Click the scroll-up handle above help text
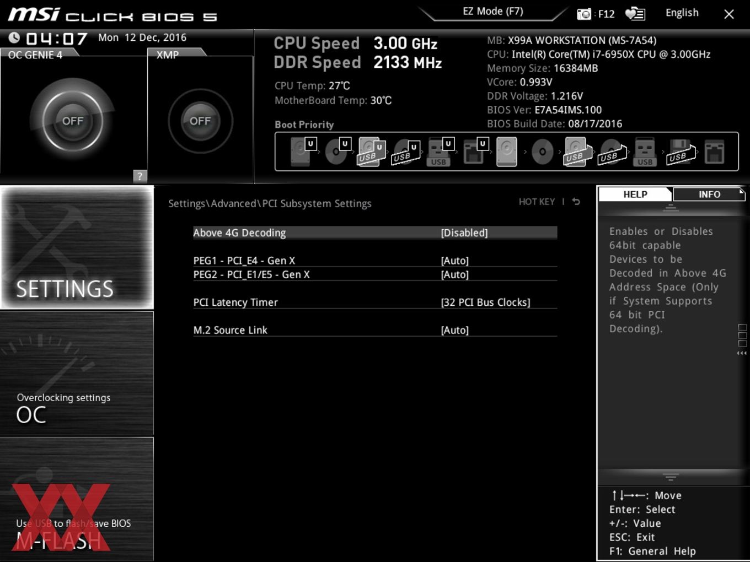 pyautogui.click(x=671, y=208)
